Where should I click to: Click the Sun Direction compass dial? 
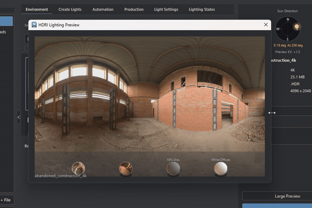coord(288,29)
